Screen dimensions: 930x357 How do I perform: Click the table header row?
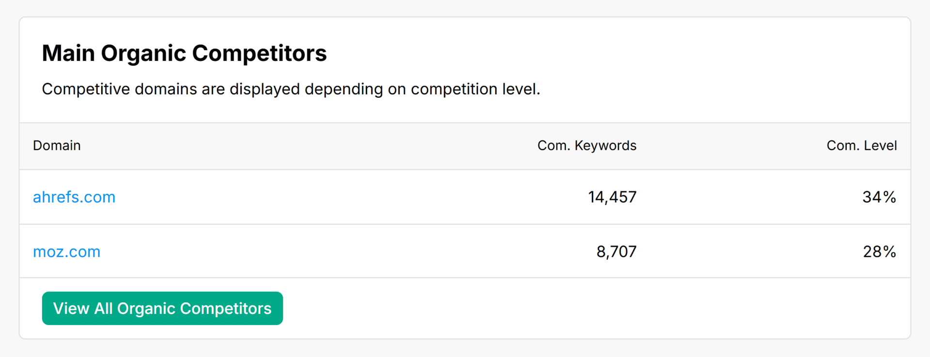pos(339,146)
